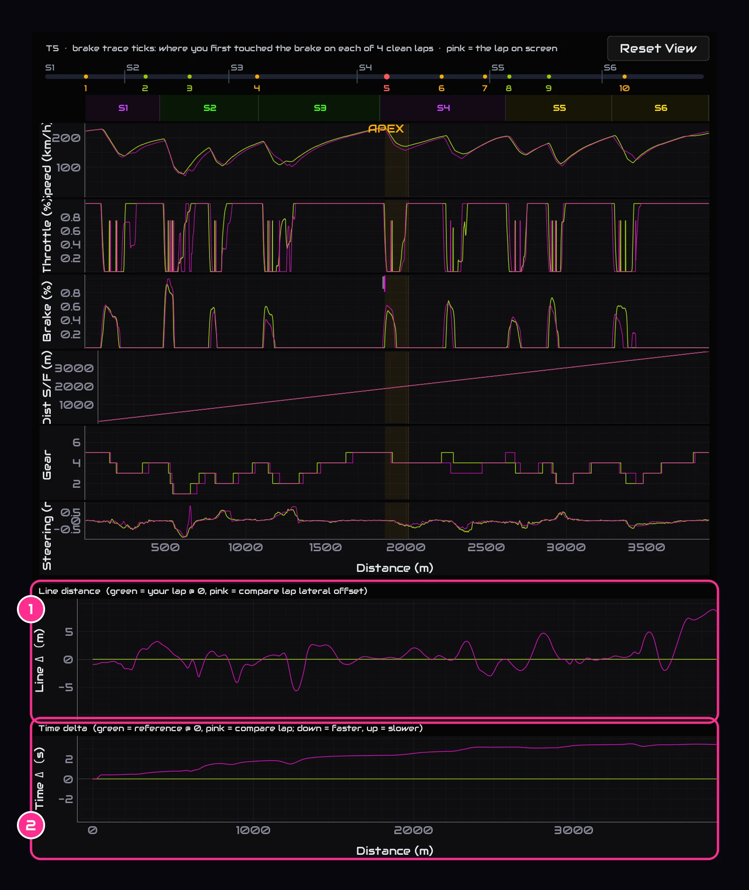Select corner marker 1 on track bar

pyautogui.click(x=86, y=77)
